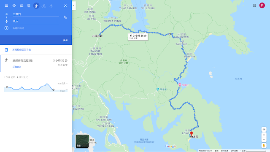Collapse the side panel with arrow
Viewport: 270px width, 152px height.
74,5
